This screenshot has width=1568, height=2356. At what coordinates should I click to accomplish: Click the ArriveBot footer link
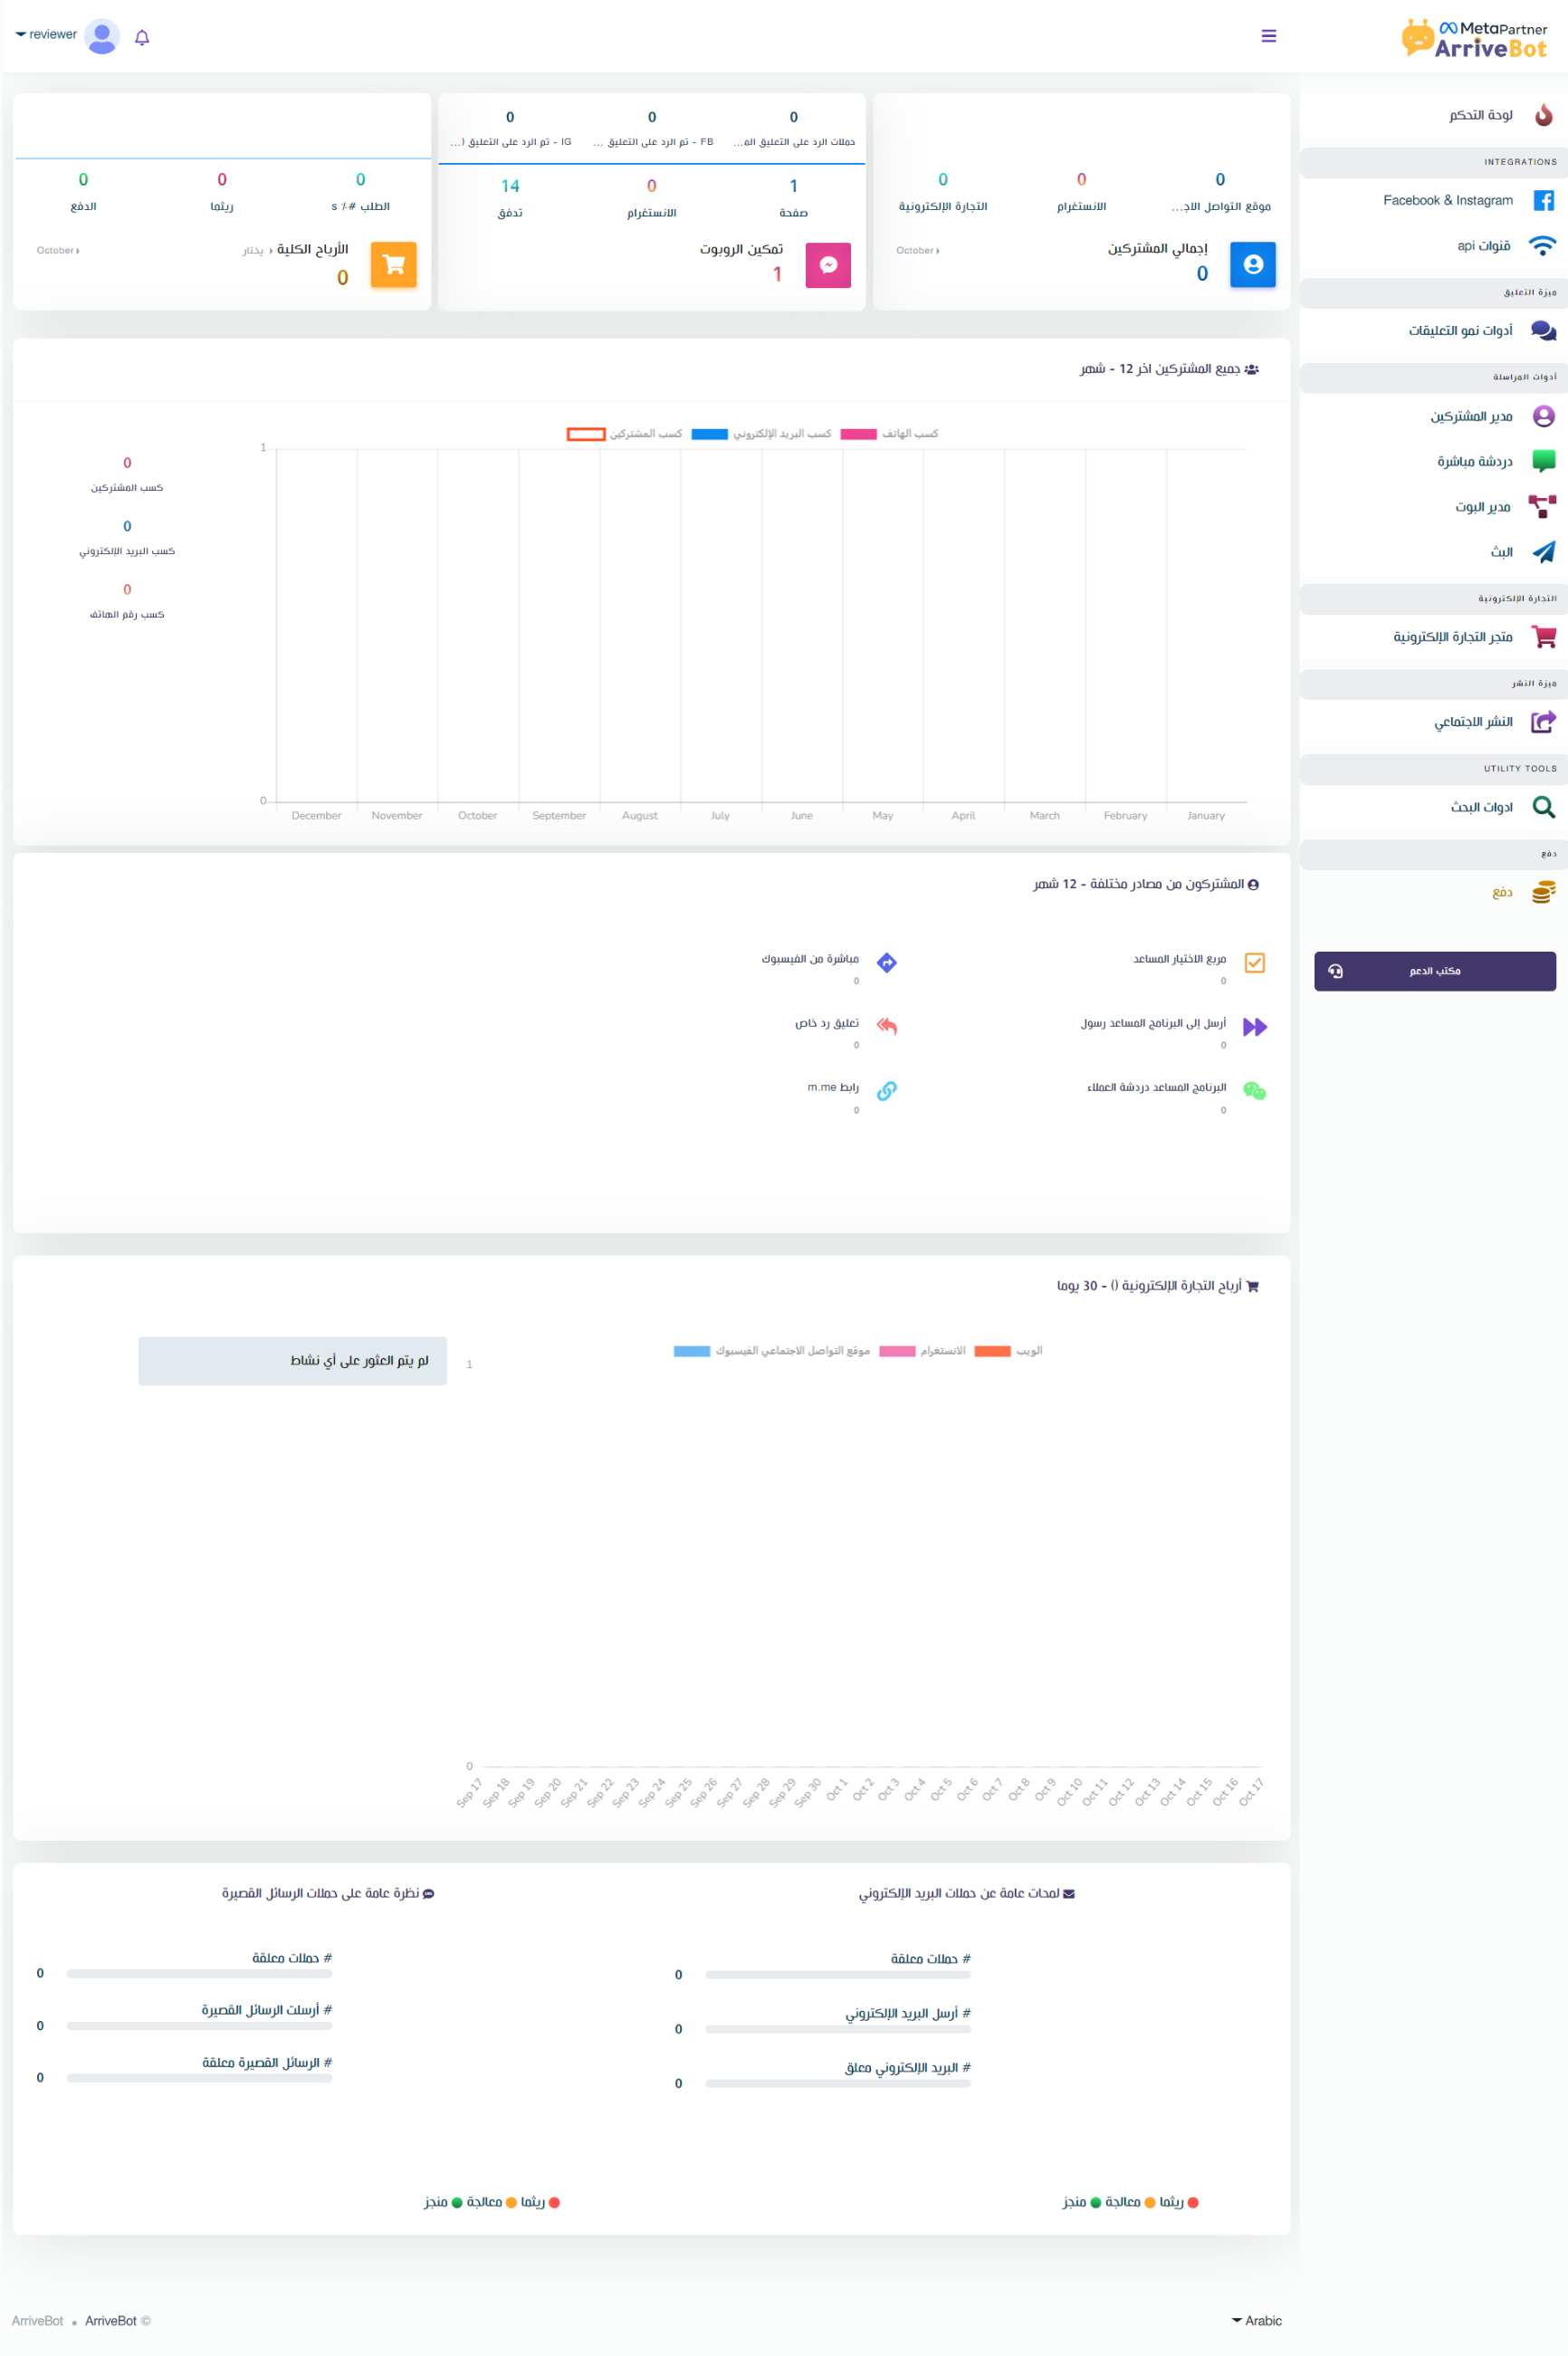pos(110,2320)
